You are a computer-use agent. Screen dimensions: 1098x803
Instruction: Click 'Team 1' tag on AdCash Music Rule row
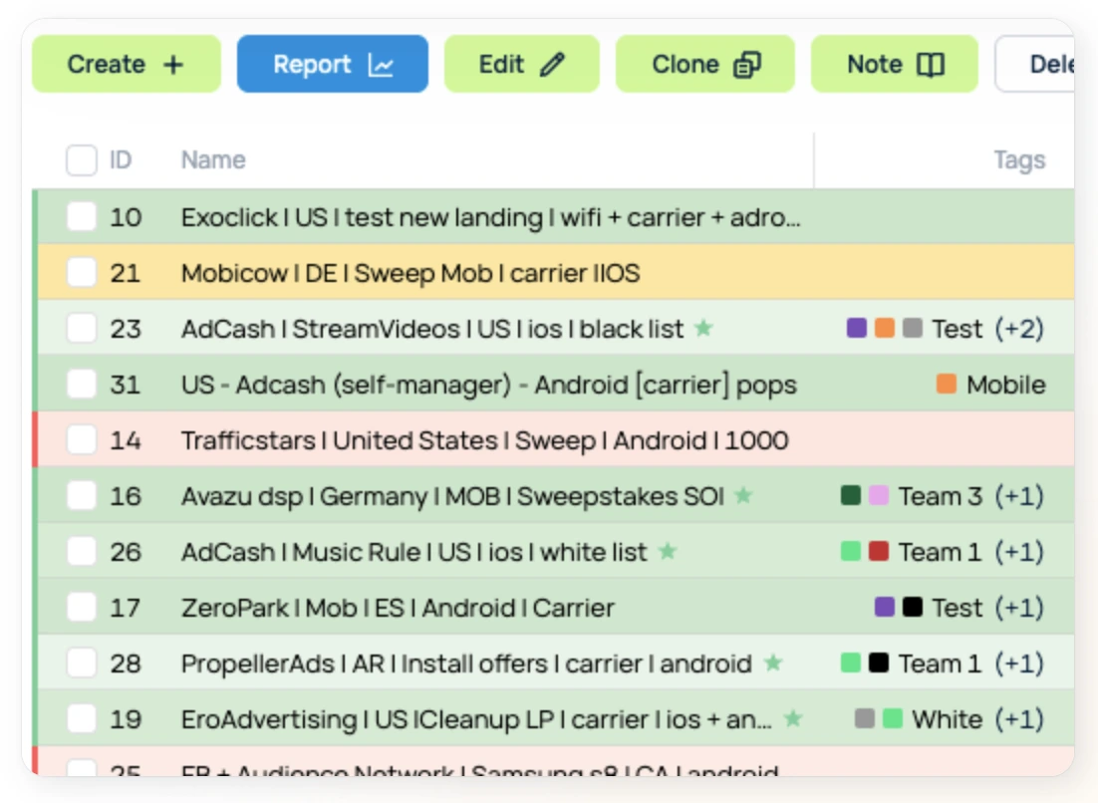pos(940,552)
